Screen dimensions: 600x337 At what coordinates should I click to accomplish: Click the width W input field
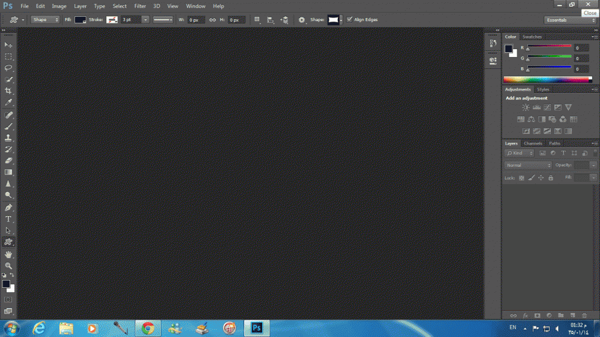[x=196, y=20]
